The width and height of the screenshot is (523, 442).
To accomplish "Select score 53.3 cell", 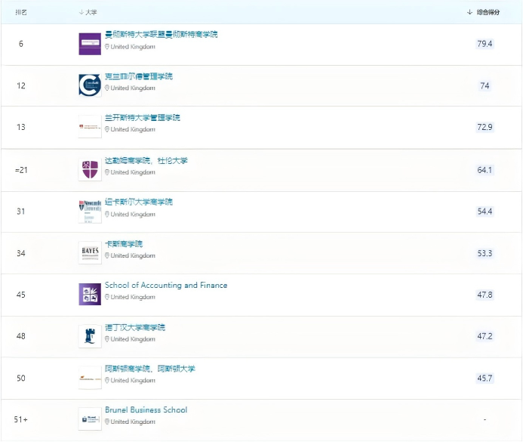I will tap(485, 253).
